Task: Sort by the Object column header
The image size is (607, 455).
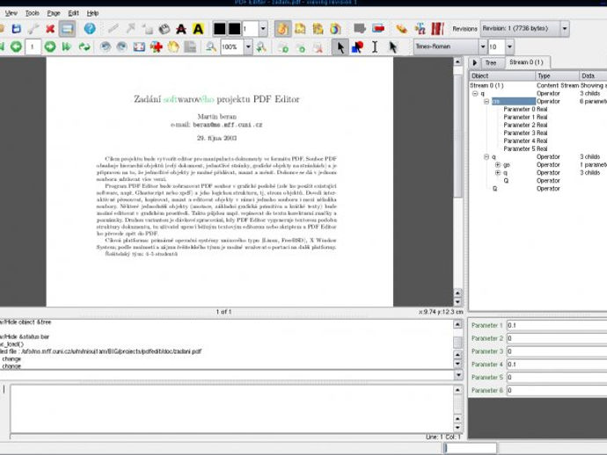Action: click(x=502, y=76)
